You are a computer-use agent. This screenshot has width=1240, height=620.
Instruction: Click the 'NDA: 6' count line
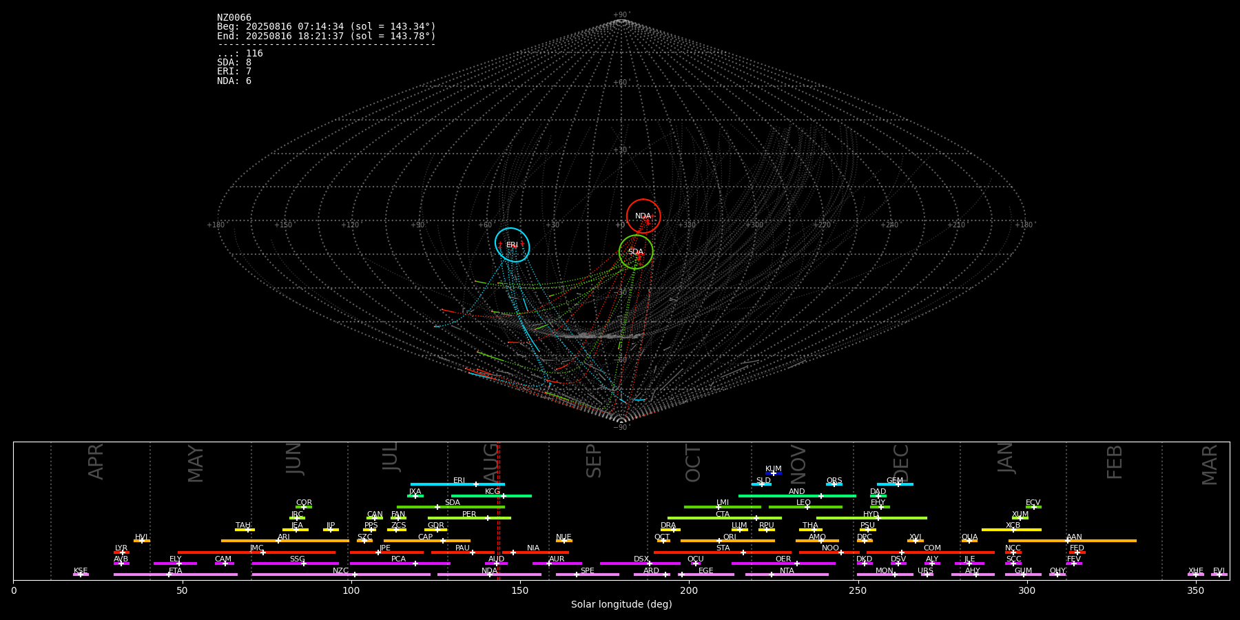234,81
